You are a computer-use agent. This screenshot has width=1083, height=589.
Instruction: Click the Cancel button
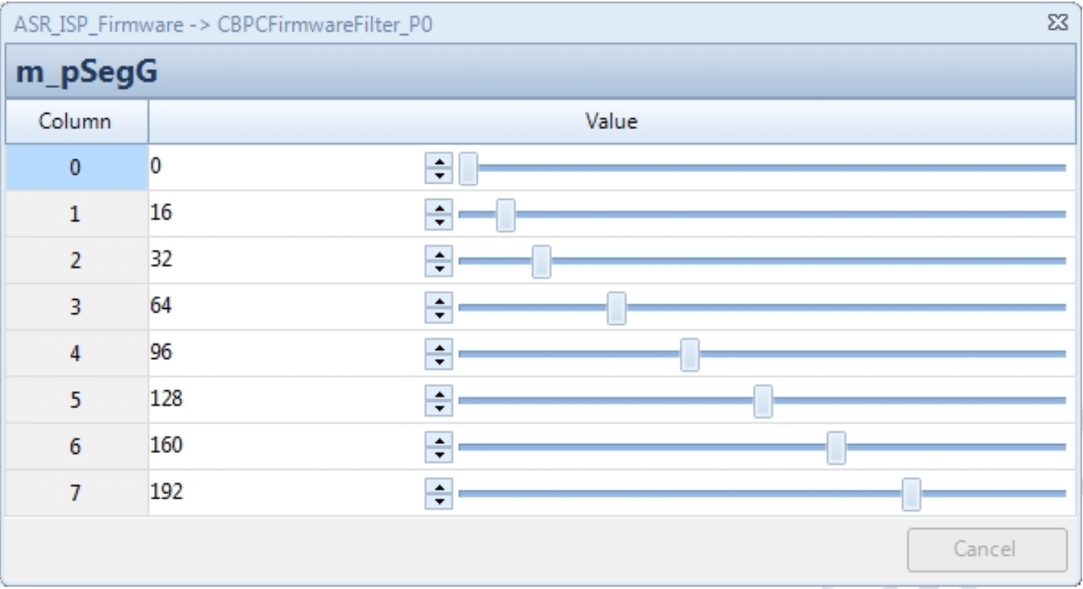pyautogui.click(x=987, y=550)
